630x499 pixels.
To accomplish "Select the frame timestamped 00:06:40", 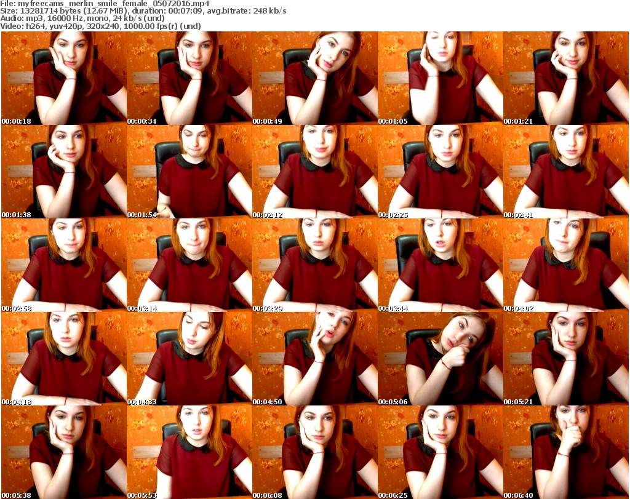I will point(566,452).
